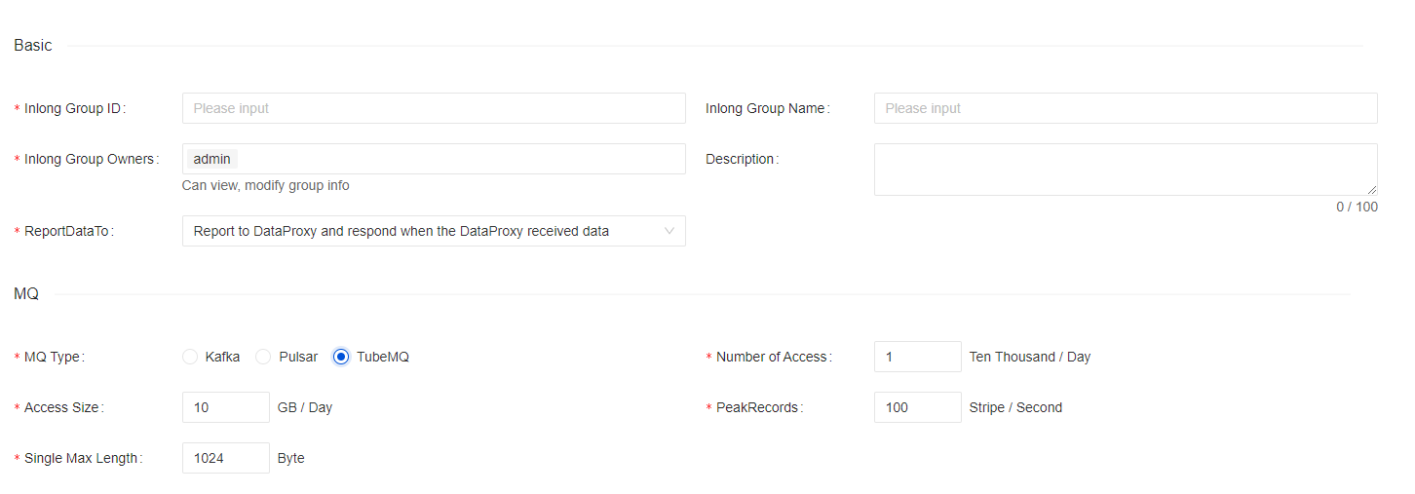
Task: Focus the Inlong Group Name text box
Action: pos(1125,108)
